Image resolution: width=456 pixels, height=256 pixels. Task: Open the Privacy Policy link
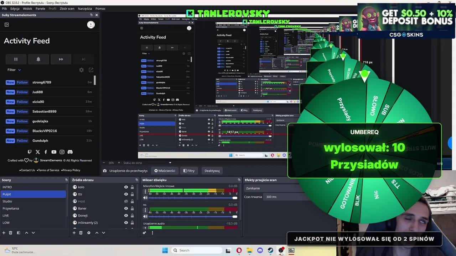pyautogui.click(x=71, y=170)
